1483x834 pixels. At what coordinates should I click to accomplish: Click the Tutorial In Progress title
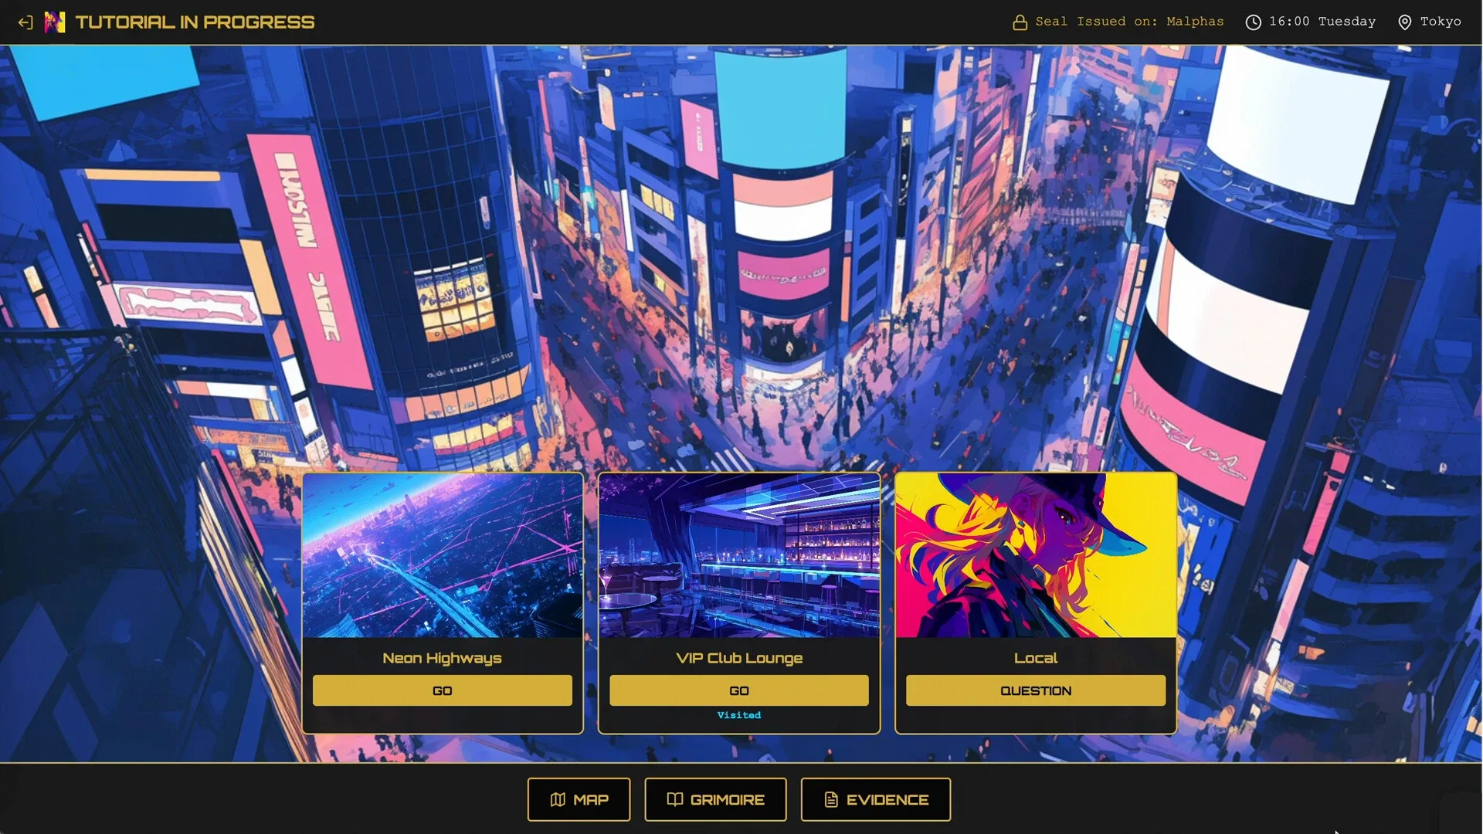[x=195, y=22]
